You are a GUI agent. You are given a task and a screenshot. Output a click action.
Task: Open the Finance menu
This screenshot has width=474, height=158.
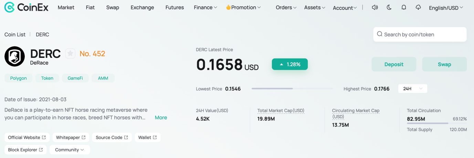pos(206,7)
